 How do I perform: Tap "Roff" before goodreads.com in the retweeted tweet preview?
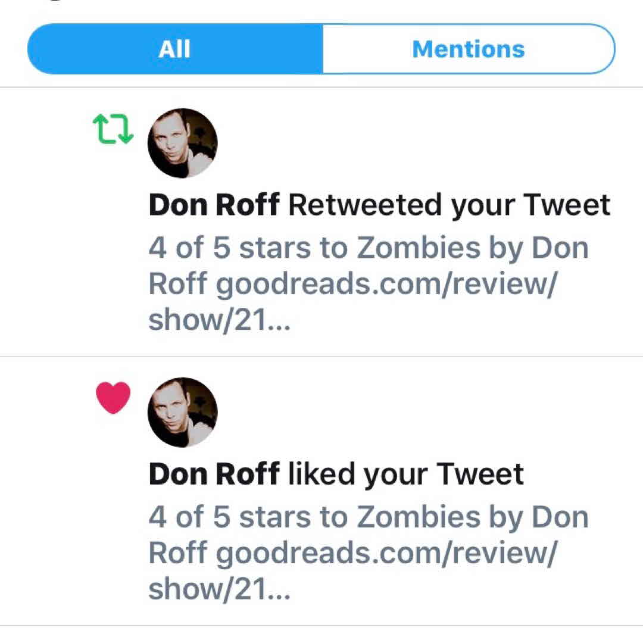[177, 285]
